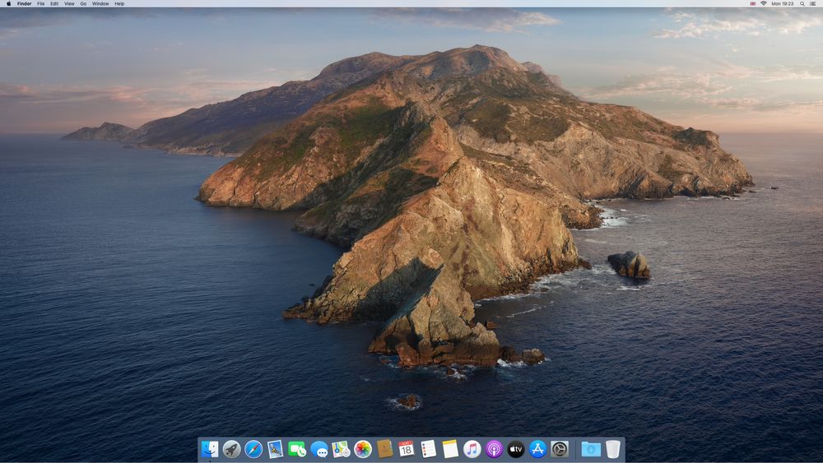The image size is (823, 463).
Task: Open the Calendar app in dock
Action: coord(407,449)
